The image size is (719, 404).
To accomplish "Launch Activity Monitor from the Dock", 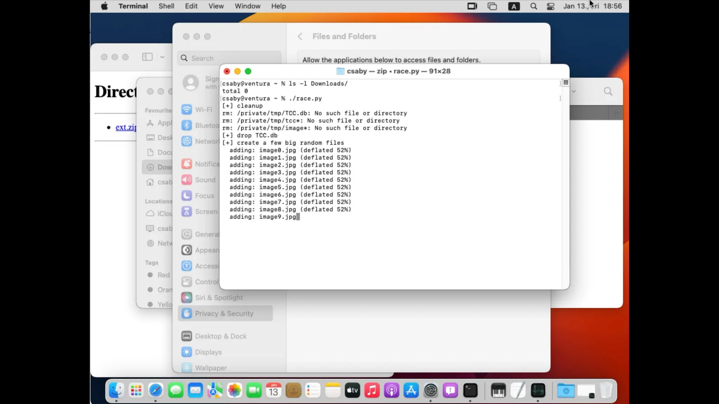I will (x=538, y=390).
